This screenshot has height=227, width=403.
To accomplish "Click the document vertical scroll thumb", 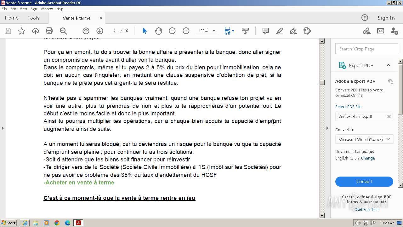I will (322, 83).
